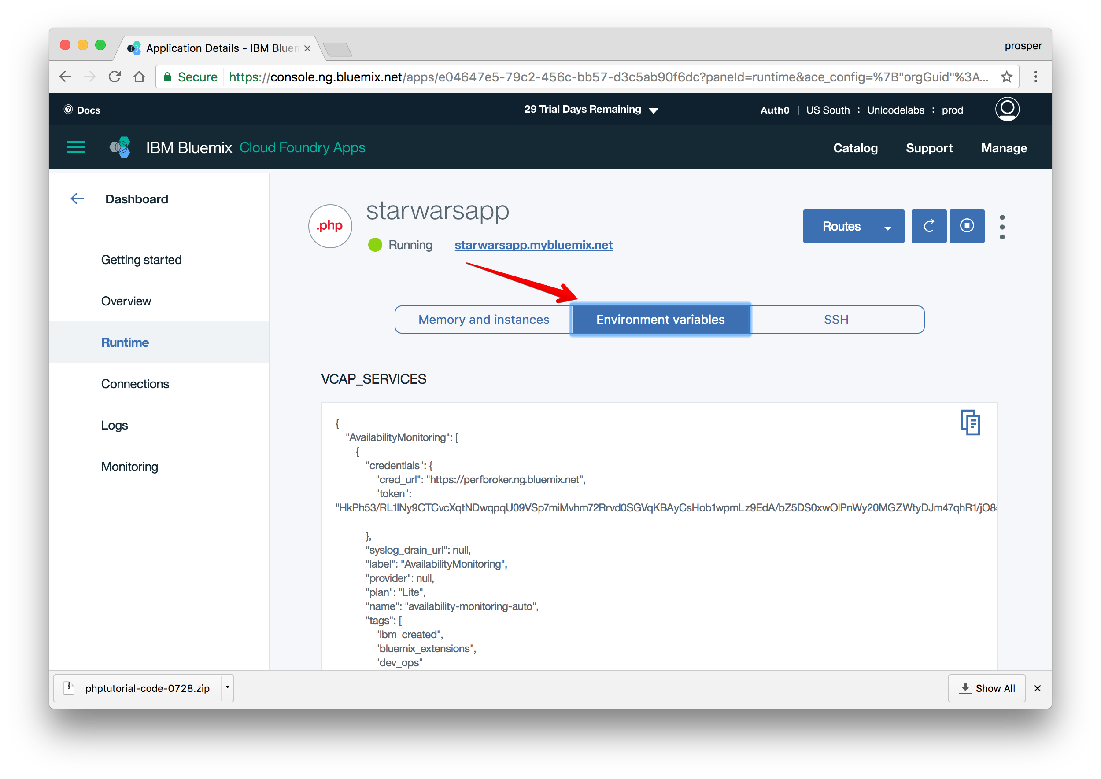Select the Environment variables tab
The height and width of the screenshot is (779, 1101).
[660, 320]
